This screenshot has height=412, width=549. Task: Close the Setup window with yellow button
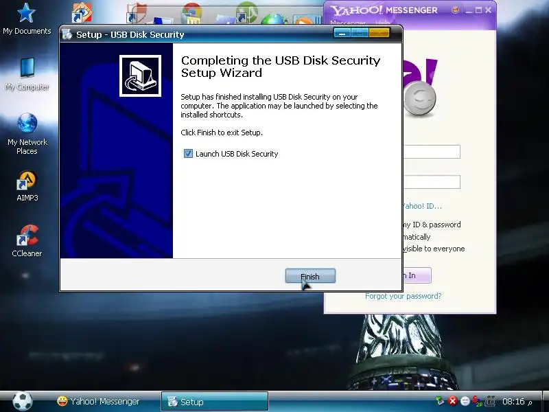[379, 33]
